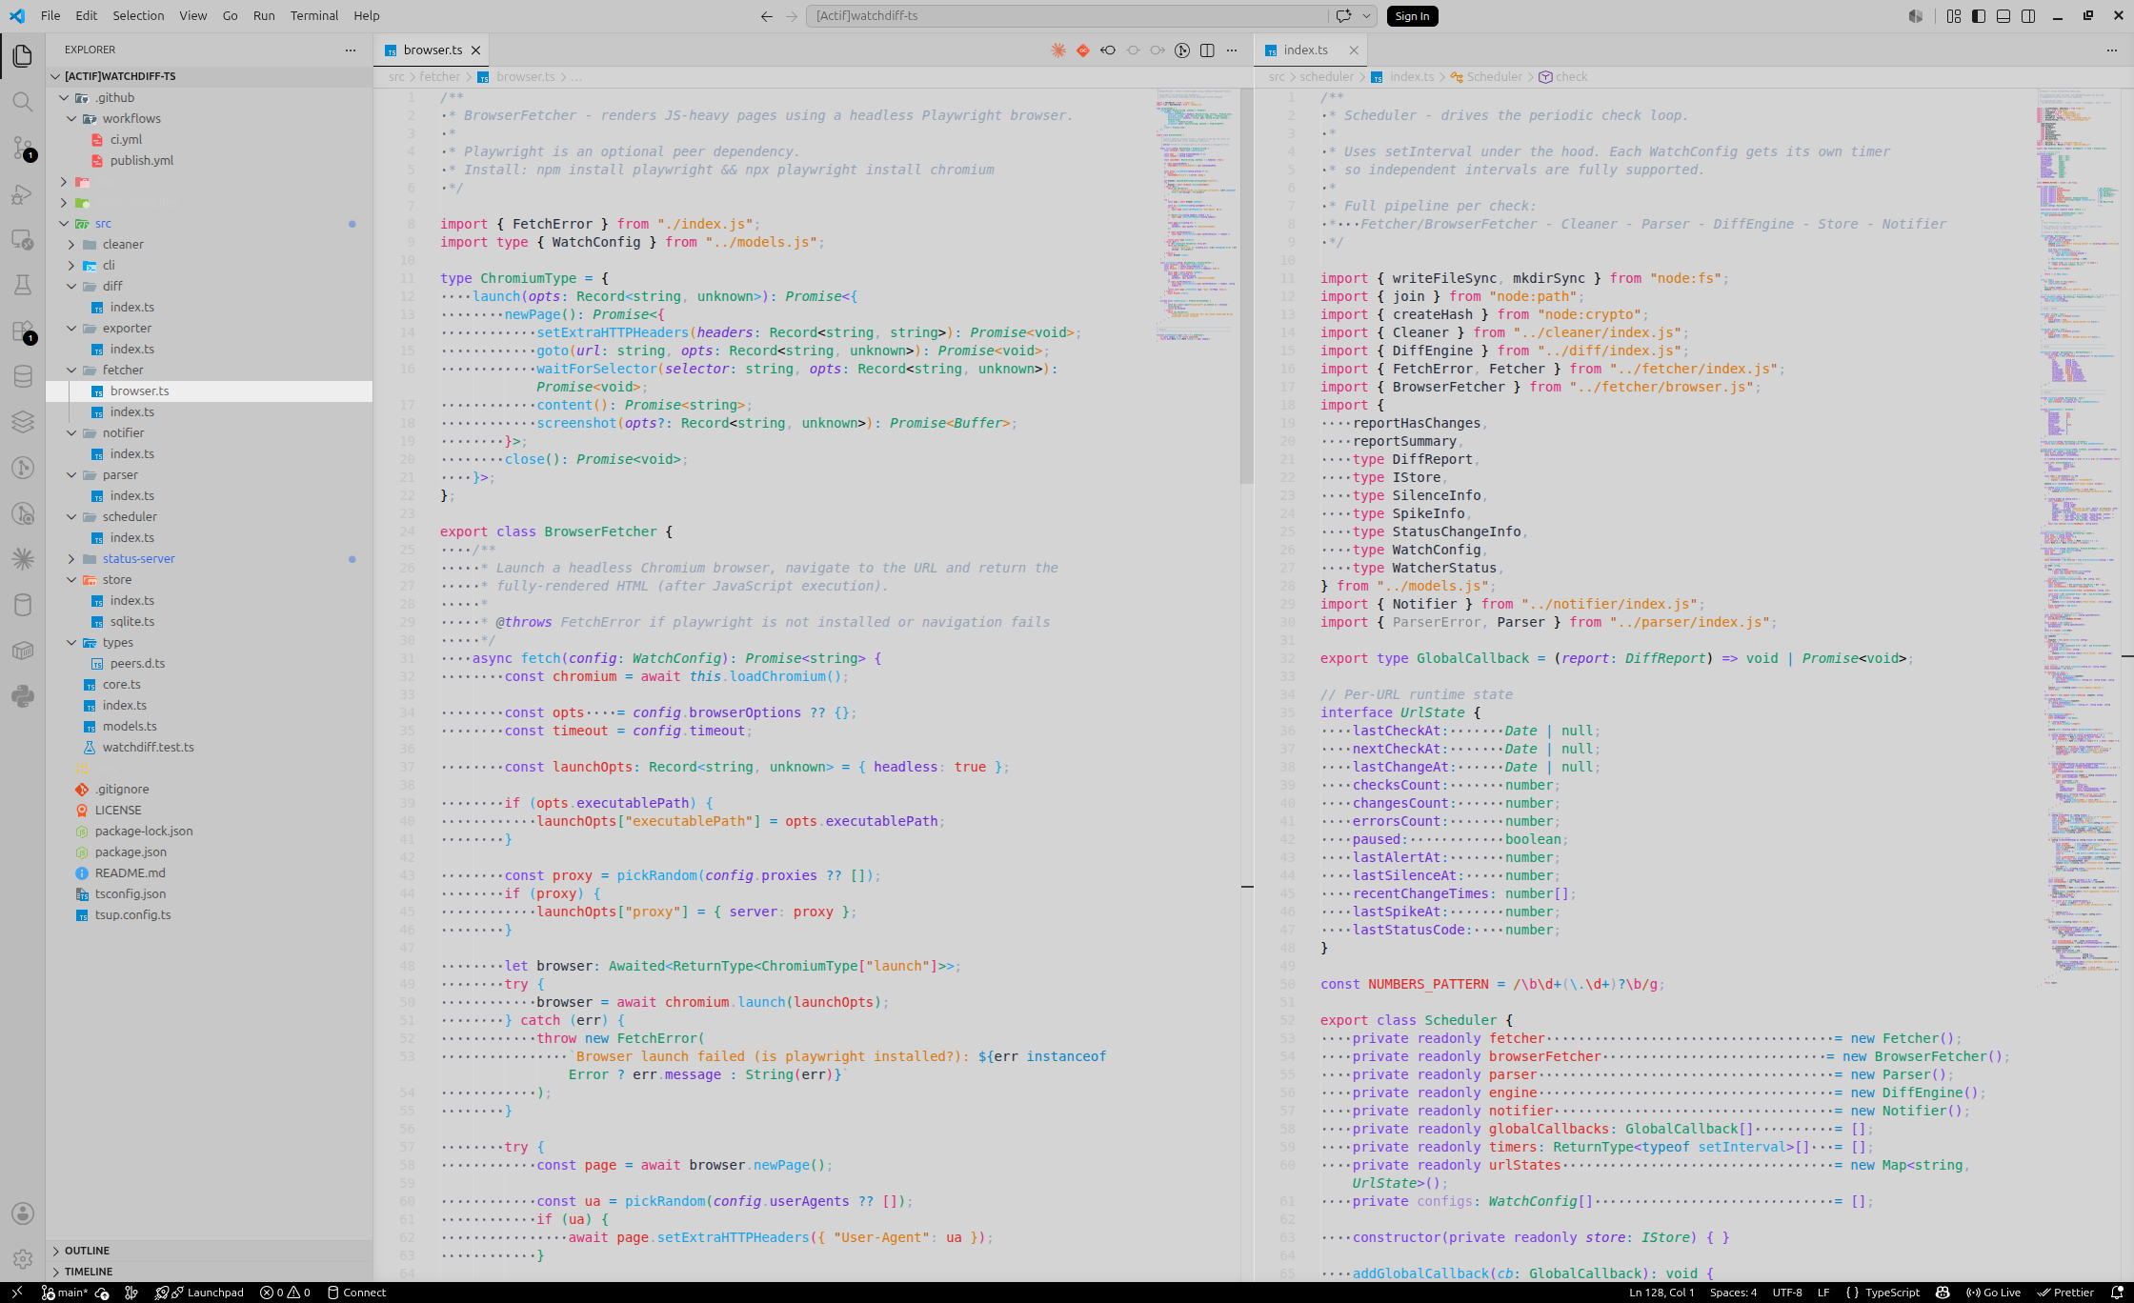Open the Extensions view in activity bar
The height and width of the screenshot is (1303, 2134).
pyautogui.click(x=23, y=331)
